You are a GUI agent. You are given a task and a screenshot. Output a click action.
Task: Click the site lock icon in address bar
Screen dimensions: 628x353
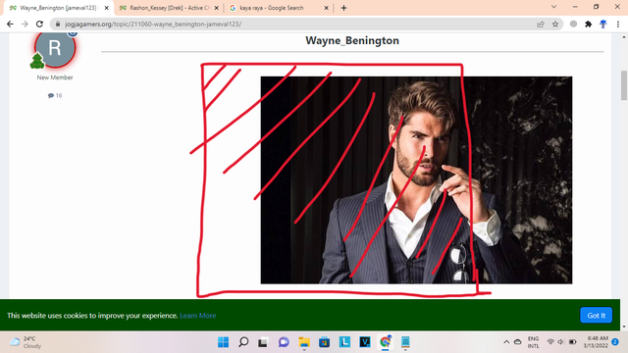pyautogui.click(x=58, y=24)
